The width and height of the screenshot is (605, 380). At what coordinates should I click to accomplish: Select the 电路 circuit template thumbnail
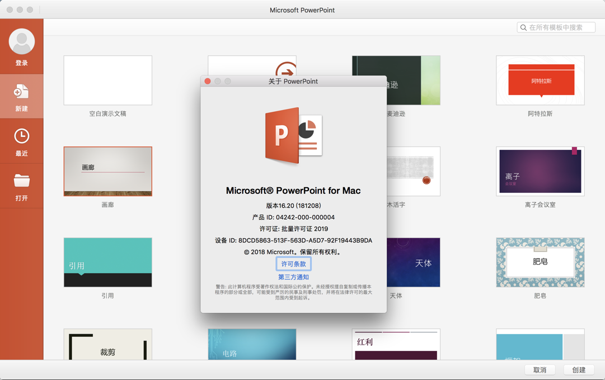tap(252, 344)
